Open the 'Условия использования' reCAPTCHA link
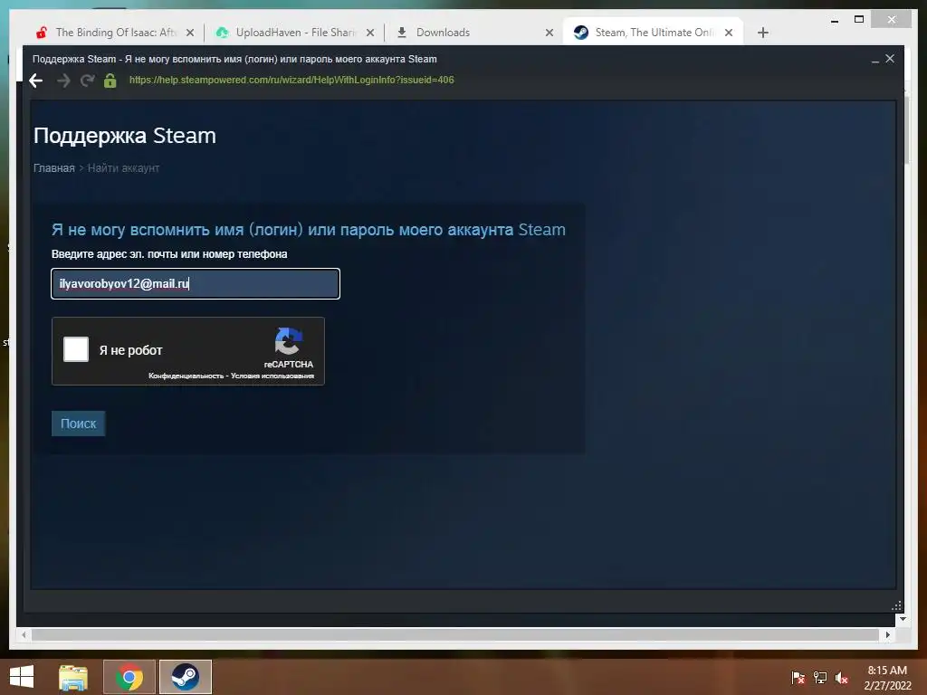 point(272,376)
